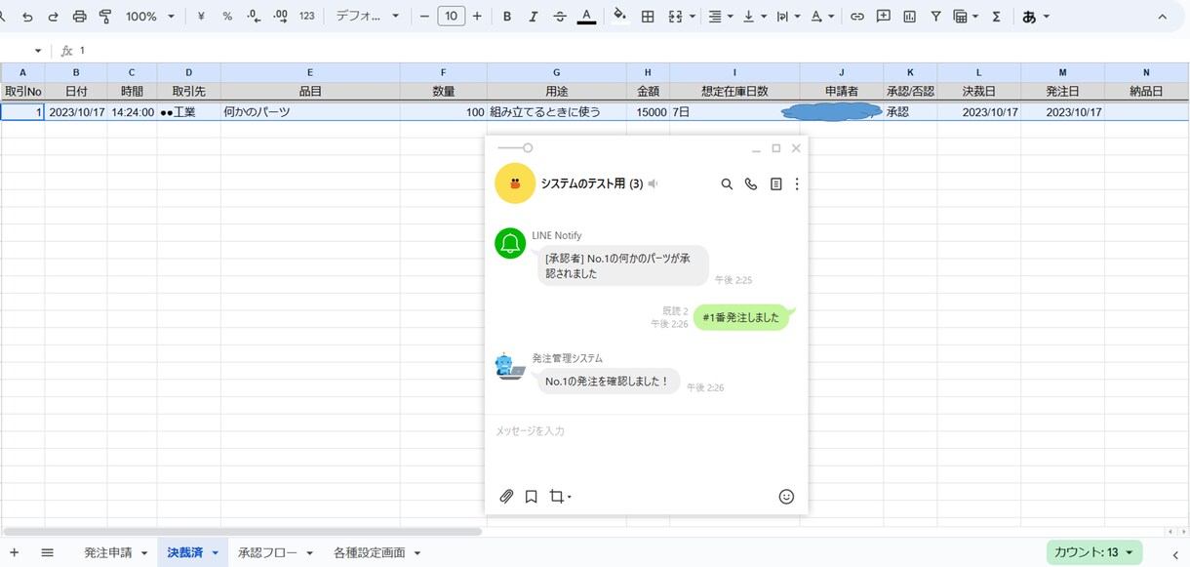1190x567 pixels.
Task: Open the LINE Keep bookmark icon
Action: pos(532,497)
